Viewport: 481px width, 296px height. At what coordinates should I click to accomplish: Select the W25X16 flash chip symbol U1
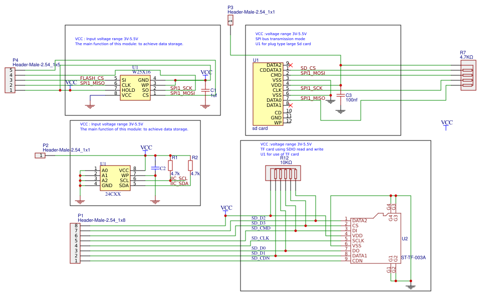(x=135, y=86)
